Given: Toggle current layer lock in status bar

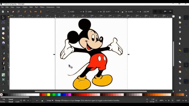Looking at the screenshot, I should point(42,101).
